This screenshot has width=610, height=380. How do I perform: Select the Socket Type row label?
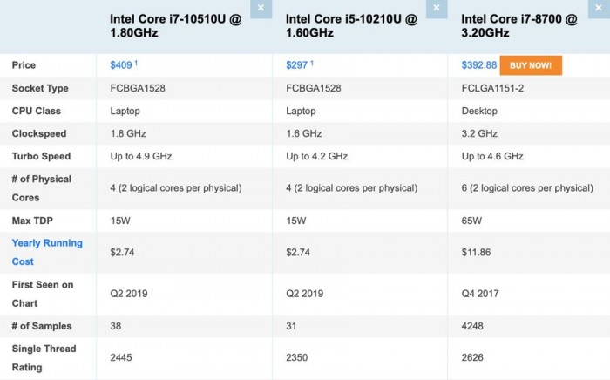[40, 88]
